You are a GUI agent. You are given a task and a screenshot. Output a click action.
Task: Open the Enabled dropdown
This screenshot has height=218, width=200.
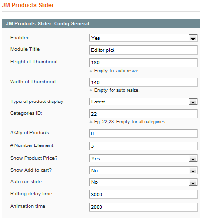(x=143, y=38)
